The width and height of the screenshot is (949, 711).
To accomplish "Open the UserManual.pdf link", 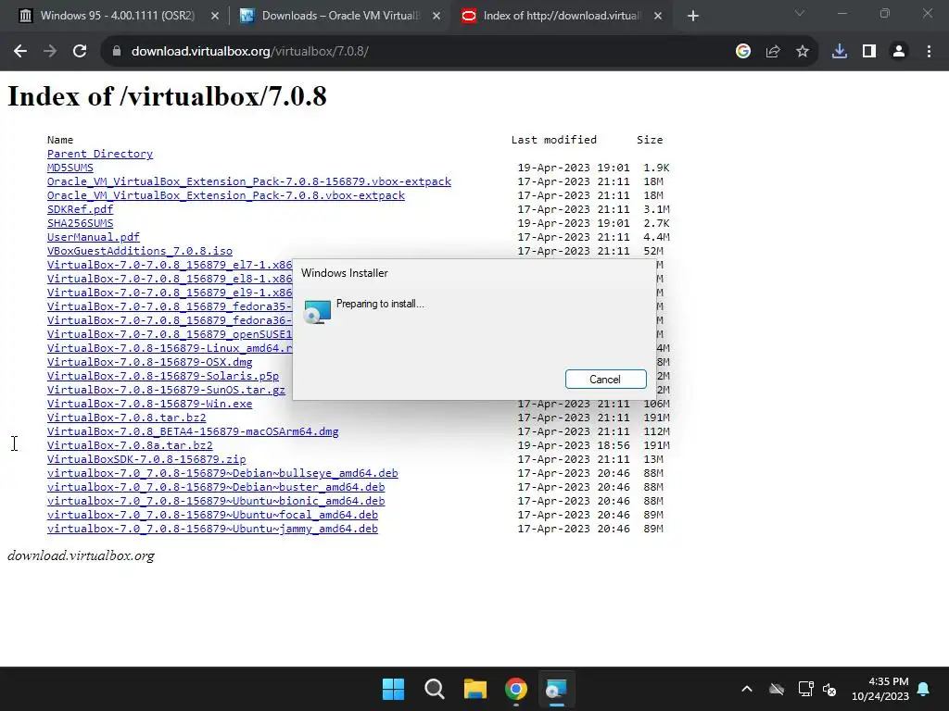I will click(x=94, y=237).
